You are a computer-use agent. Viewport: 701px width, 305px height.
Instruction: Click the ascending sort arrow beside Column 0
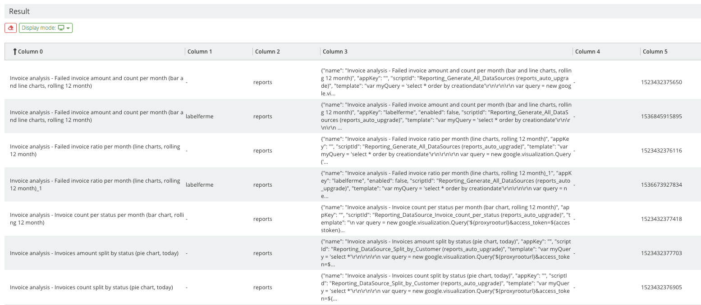pyautogui.click(x=14, y=51)
